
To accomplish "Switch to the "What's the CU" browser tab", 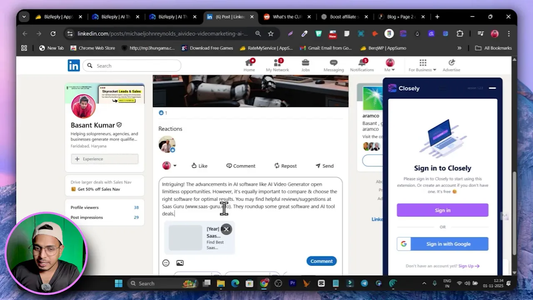I will point(287,17).
